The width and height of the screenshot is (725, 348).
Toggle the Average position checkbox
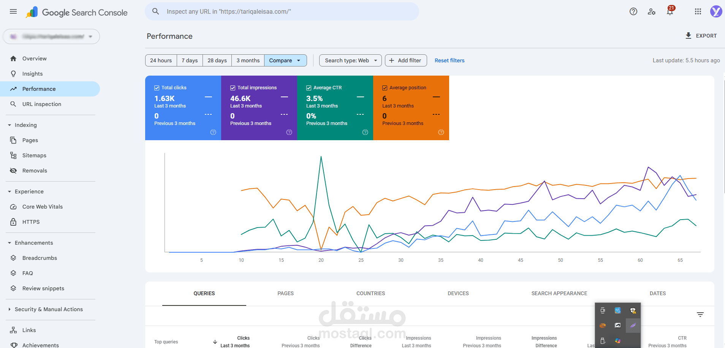385,88
